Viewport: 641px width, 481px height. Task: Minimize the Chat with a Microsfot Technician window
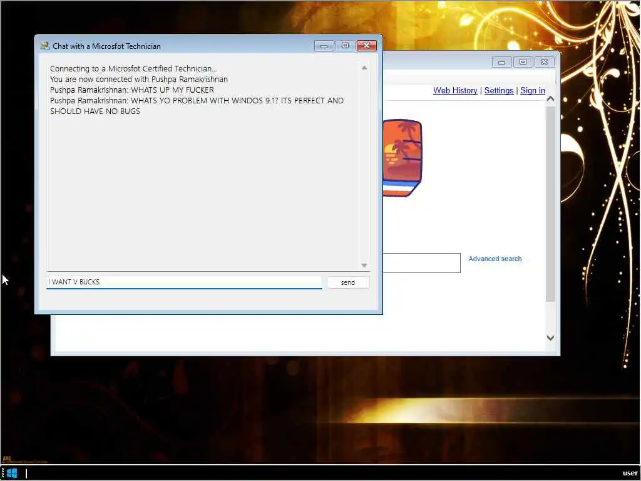pos(324,46)
